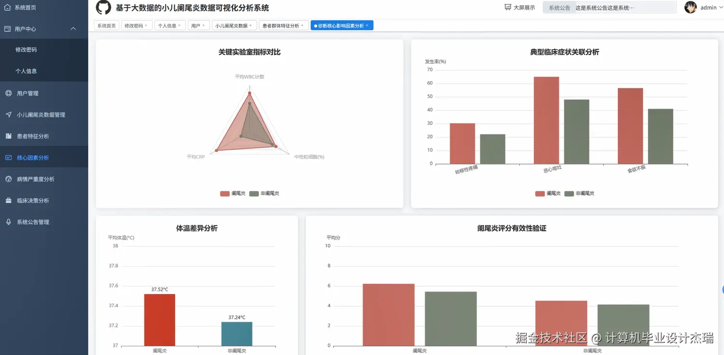Click the home icon beside 系统首页 sidebar
The height and width of the screenshot is (355, 724).
[7, 7]
